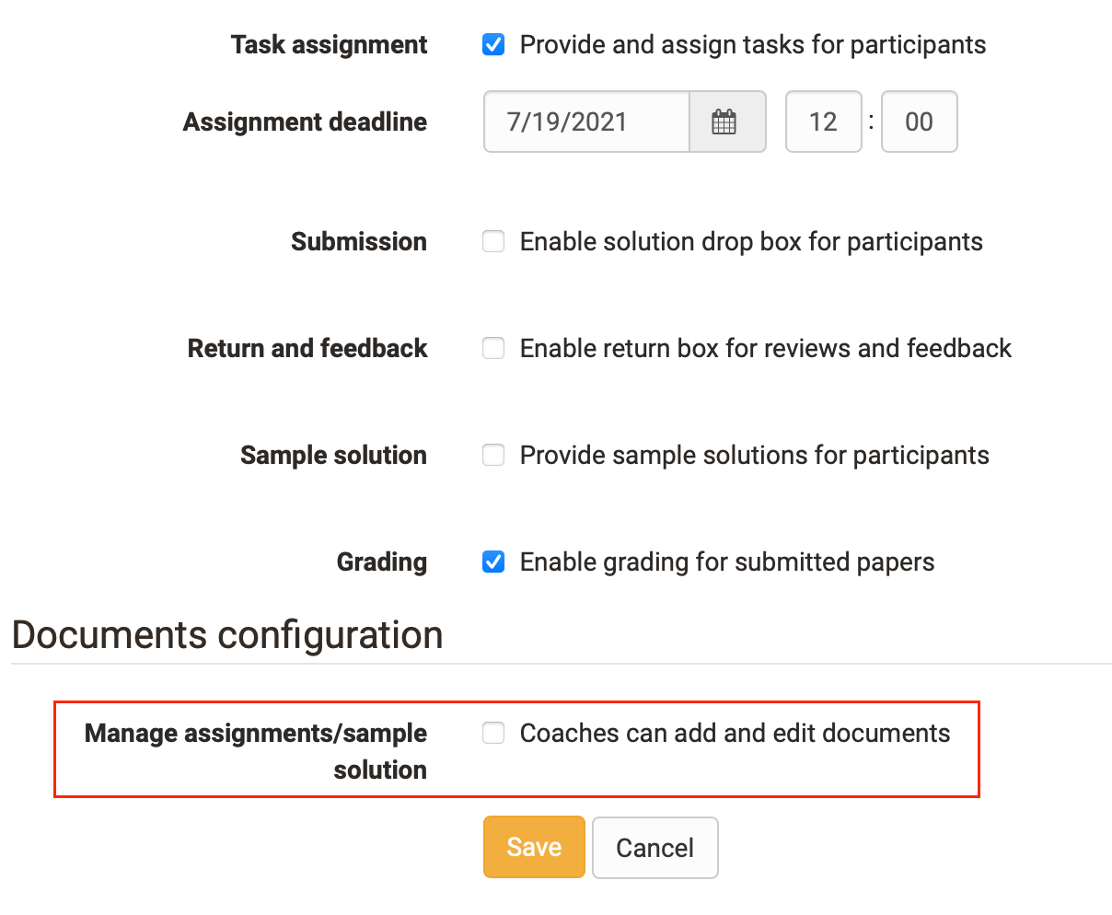This screenshot has width=1112, height=915.
Task: Click 'Coaches can add and edit documents' text
Action: coord(736,733)
